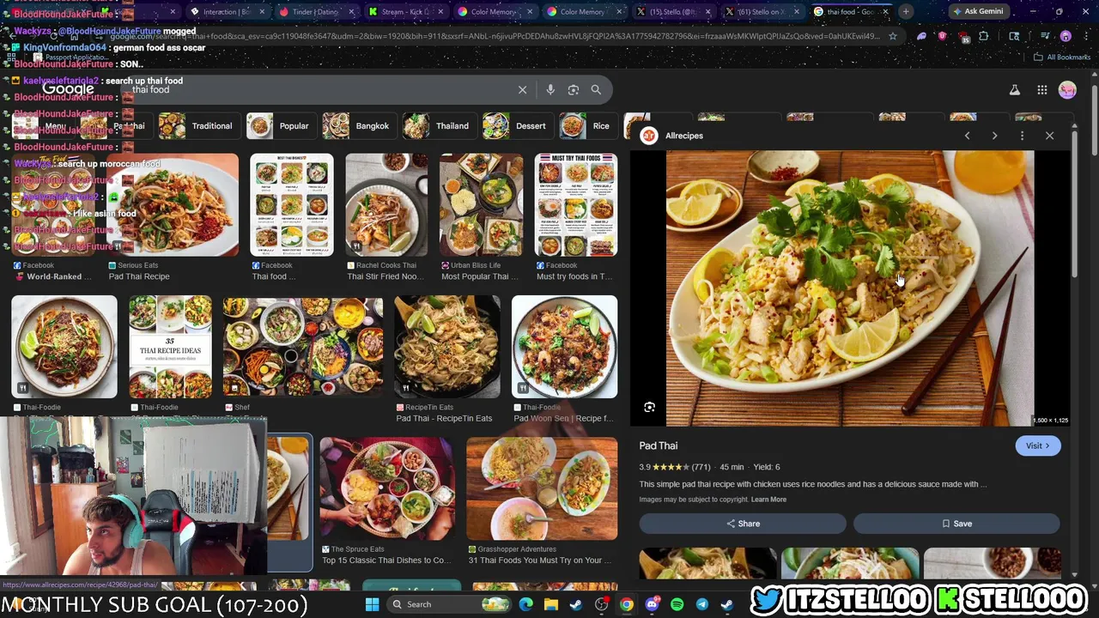1099x618 pixels.
Task: Open Google Lens image search icon
Action: 574,89
